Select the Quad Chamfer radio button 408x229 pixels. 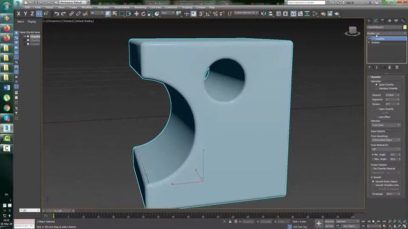tap(376, 85)
